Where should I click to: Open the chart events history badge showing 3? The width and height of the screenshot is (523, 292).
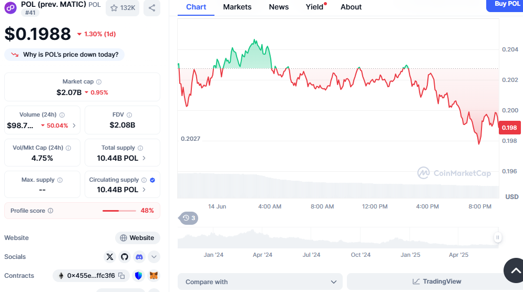click(x=189, y=218)
